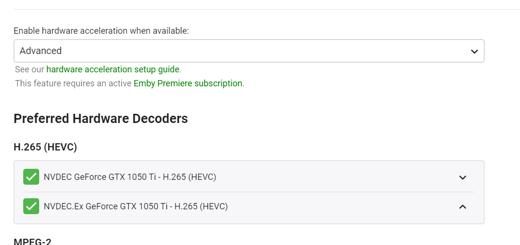Click the 'This feature requires an active' text
The image size is (520, 245).
tap(74, 83)
